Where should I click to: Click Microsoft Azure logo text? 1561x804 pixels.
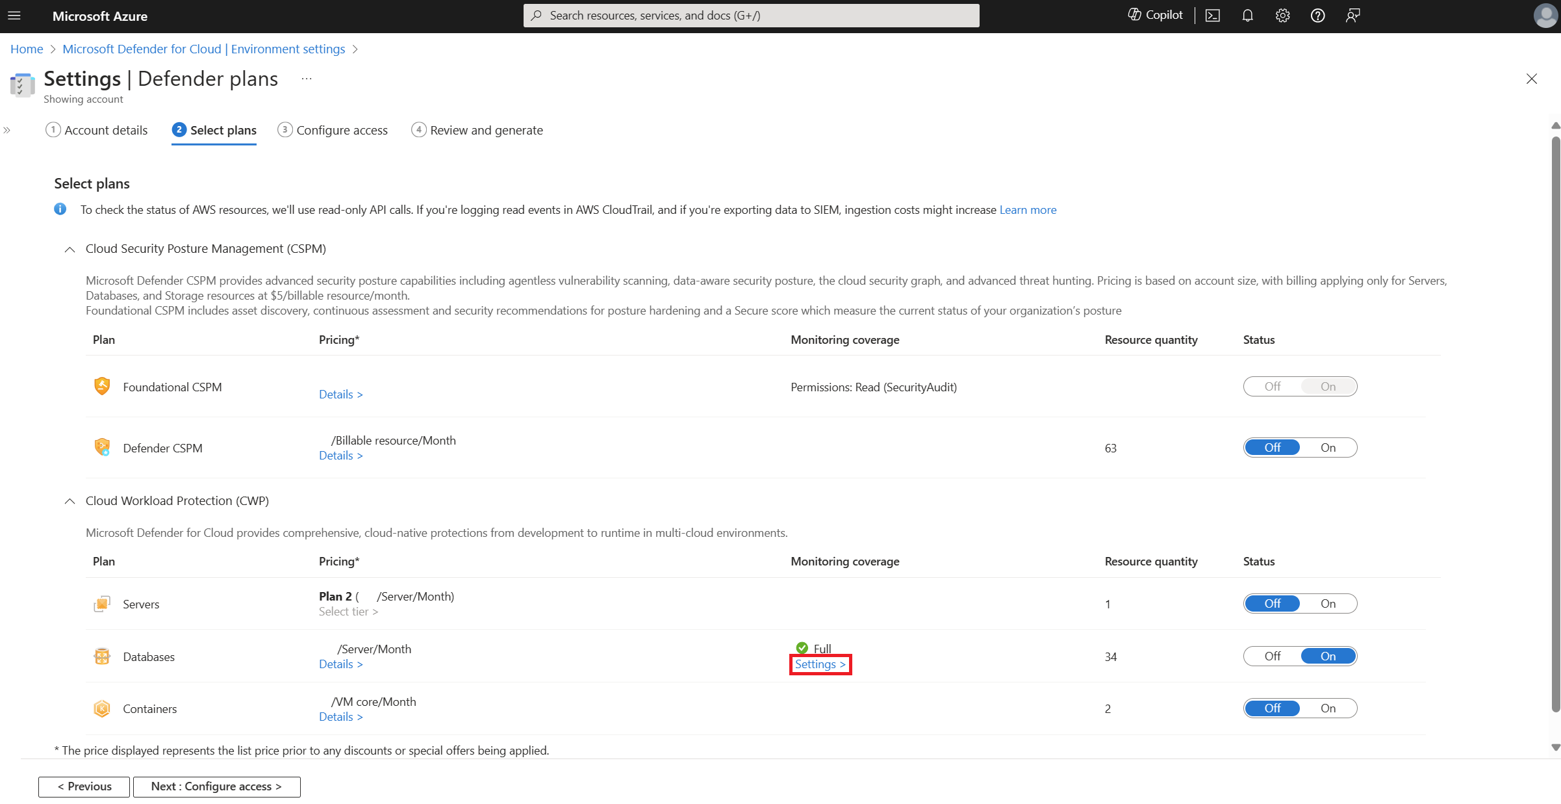click(x=100, y=16)
